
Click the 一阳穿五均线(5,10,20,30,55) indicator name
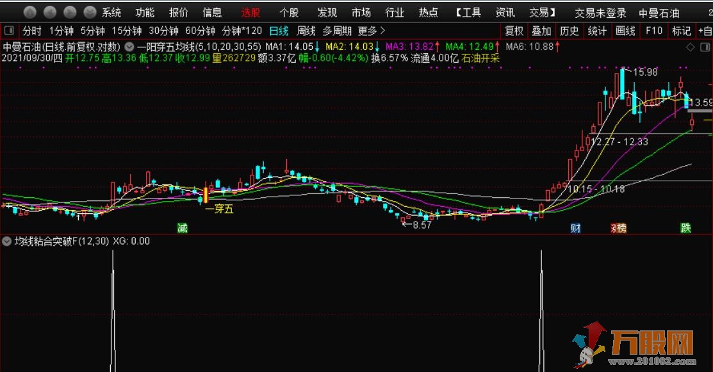[x=199, y=46]
